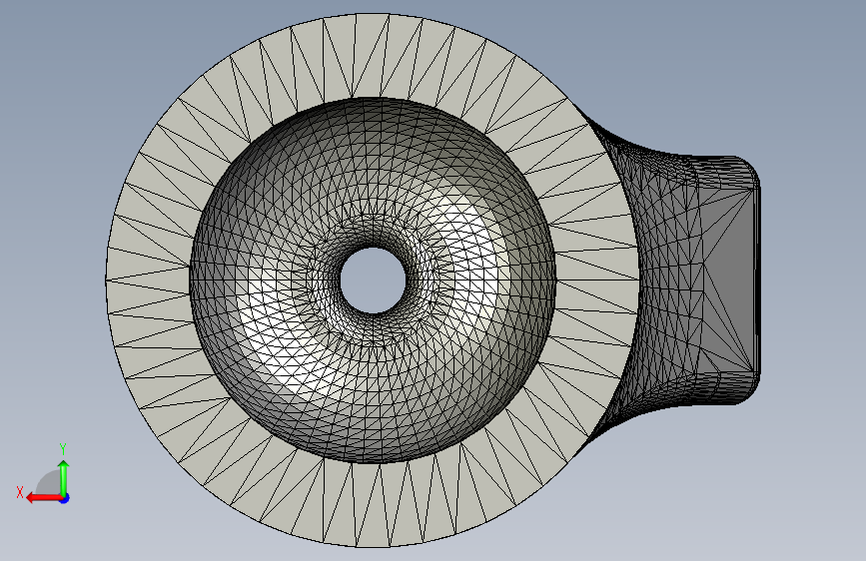Viewport: 866px width, 561px height.
Task: Click the red X axis arrow on the triad
Action: 43,498
